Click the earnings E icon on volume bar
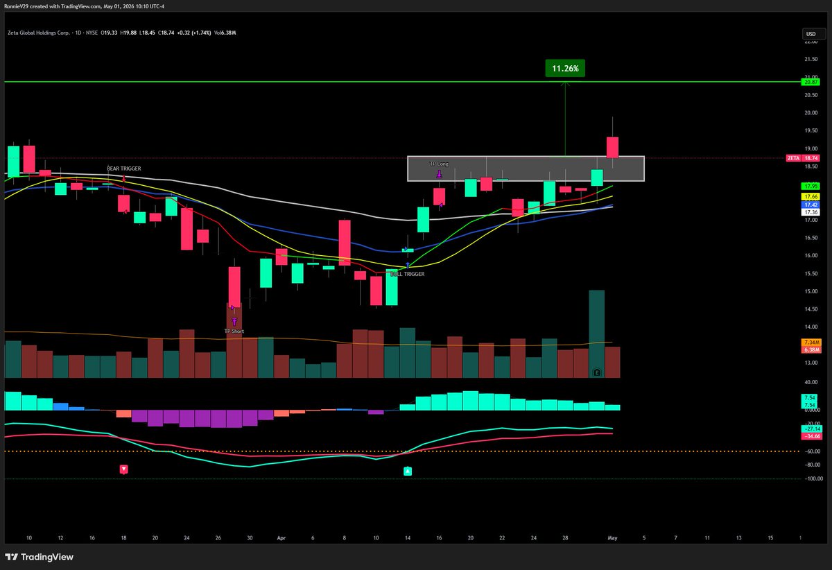832x570 pixels. [x=597, y=372]
